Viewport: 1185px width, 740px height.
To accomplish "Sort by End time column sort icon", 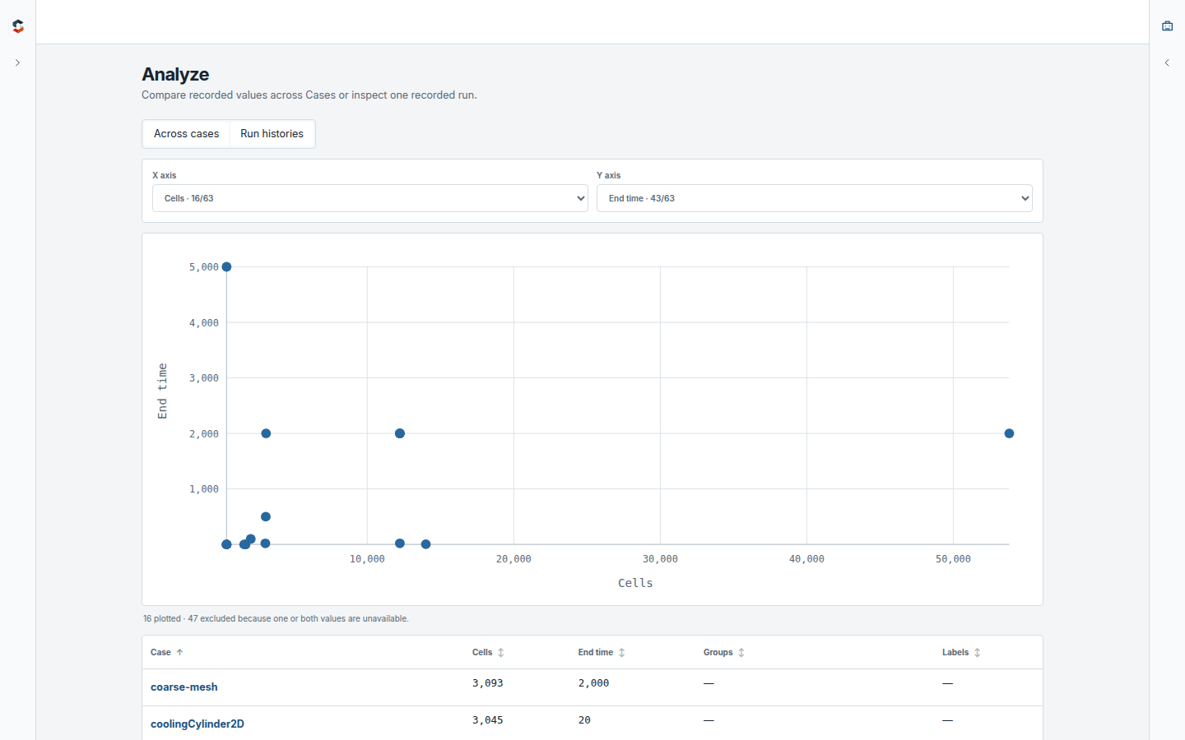I will (622, 653).
